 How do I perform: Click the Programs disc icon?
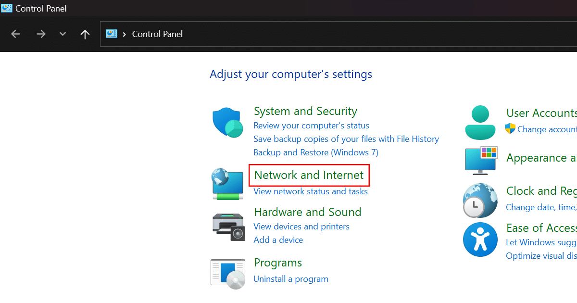pyautogui.click(x=228, y=274)
